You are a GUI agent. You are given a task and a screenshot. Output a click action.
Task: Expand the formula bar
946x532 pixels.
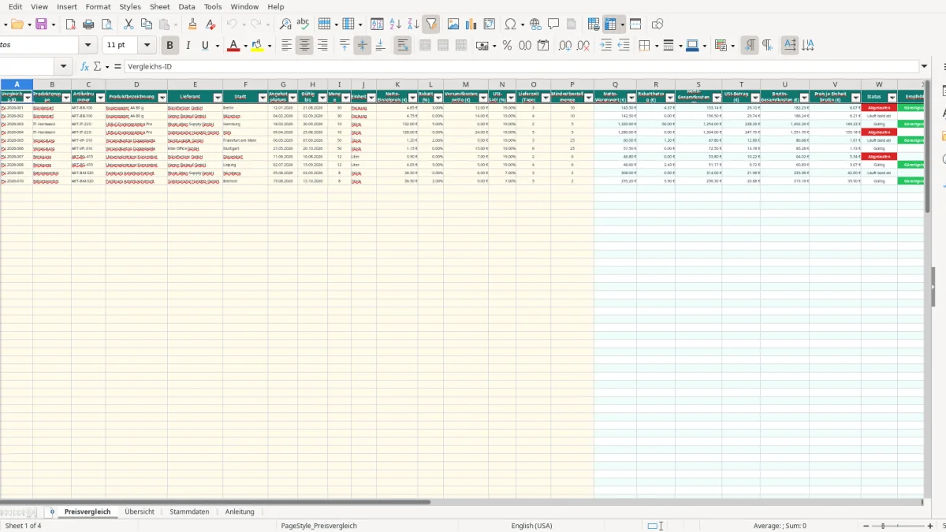(924, 67)
